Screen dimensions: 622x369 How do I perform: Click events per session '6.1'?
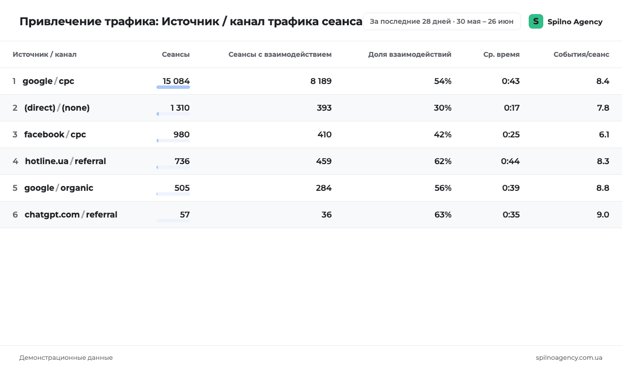604,134
